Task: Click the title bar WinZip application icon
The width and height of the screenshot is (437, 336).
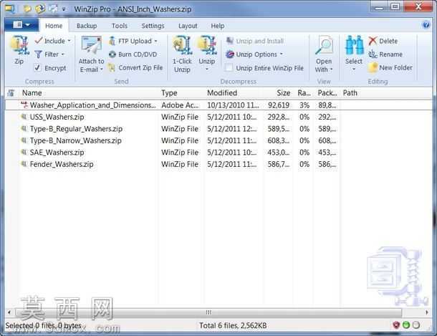Action: pos(10,9)
